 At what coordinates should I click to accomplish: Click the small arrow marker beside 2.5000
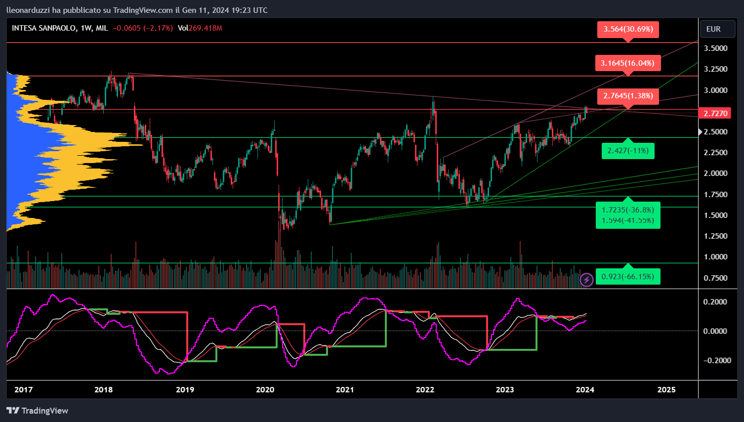point(700,132)
